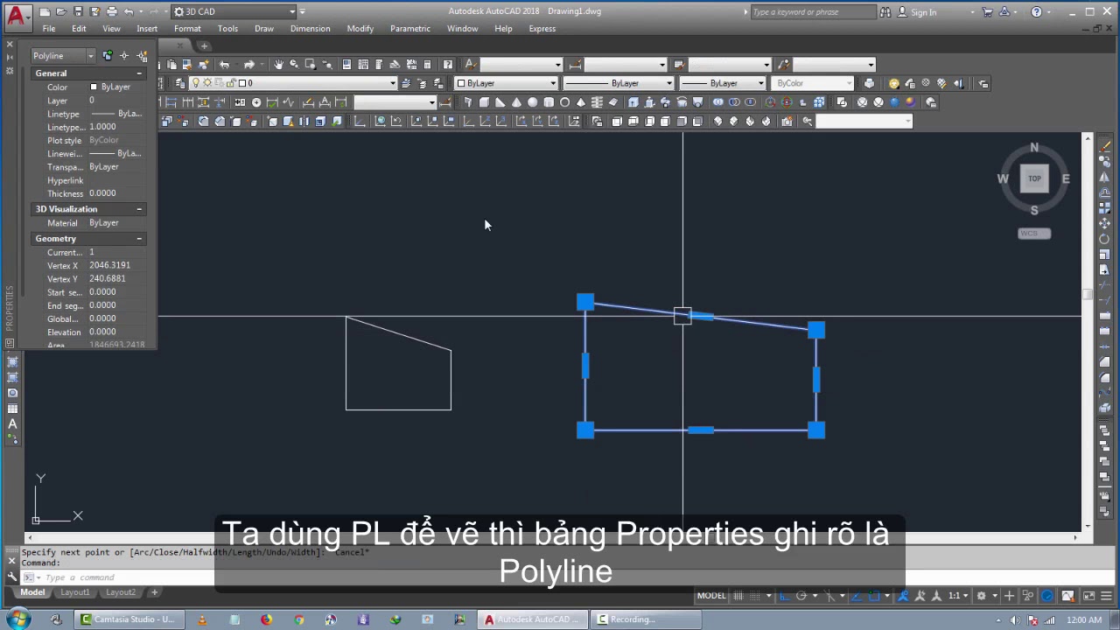Viewport: 1120px width, 630px height.
Task: Open the Parametric menu
Action: 410,29
